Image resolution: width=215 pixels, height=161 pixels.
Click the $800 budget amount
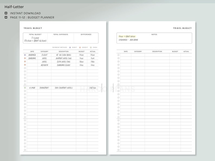pos(82,62)
